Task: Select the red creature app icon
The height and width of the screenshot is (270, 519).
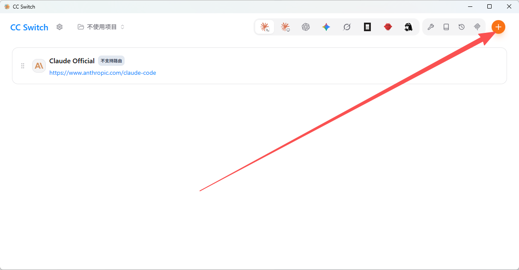Action: [388, 27]
